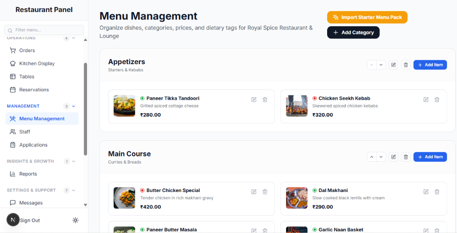Click the Add Category button

(x=353, y=33)
